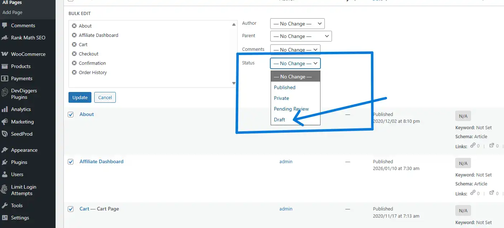Click the DevDiggers Plugins sidebar icon
This screenshot has width=504, height=228.
coord(5,93)
